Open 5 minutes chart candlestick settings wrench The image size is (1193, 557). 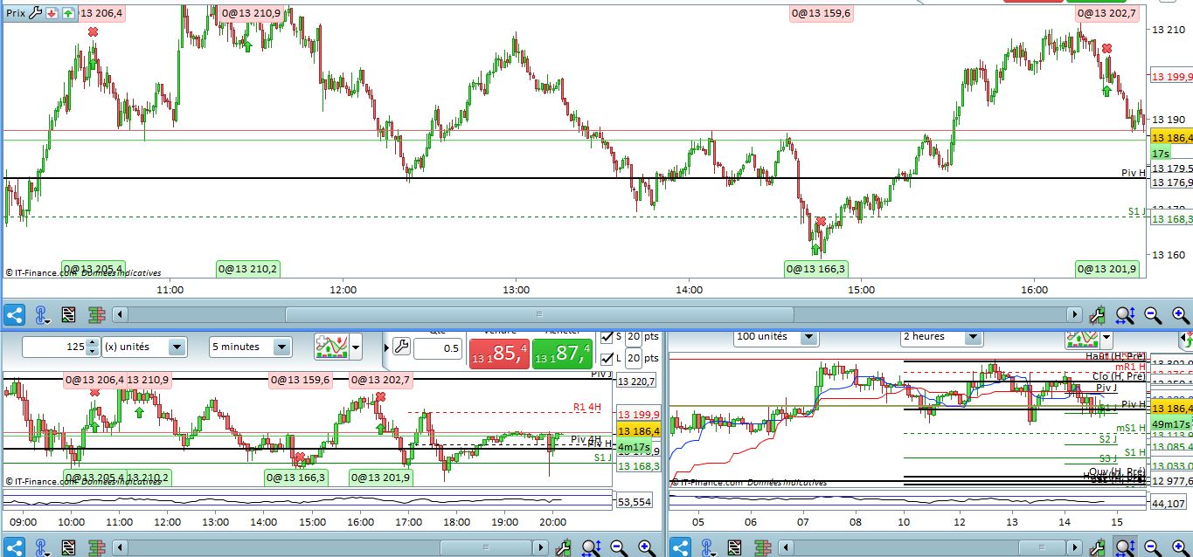pyautogui.click(x=564, y=547)
